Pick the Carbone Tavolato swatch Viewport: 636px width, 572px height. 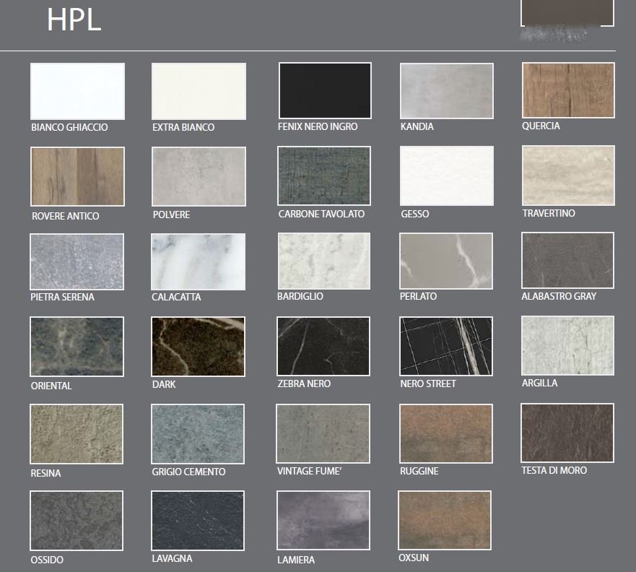[x=324, y=175]
